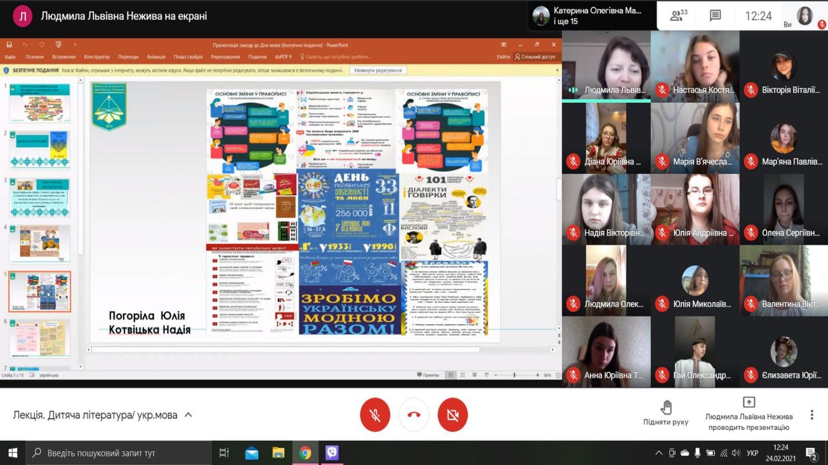This screenshot has height=465, width=828.
Task: Show hidden system tray icons
Action: pos(658,453)
